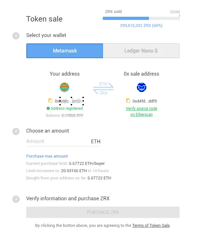Screen dimensions: 214x230
Task: Switch to Ledger Nano S wallet
Action: pyautogui.click(x=141, y=51)
